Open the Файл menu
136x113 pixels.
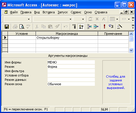(x=14, y=12)
